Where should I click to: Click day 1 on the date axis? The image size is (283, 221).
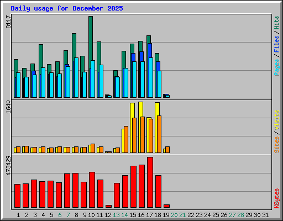click(18, 215)
